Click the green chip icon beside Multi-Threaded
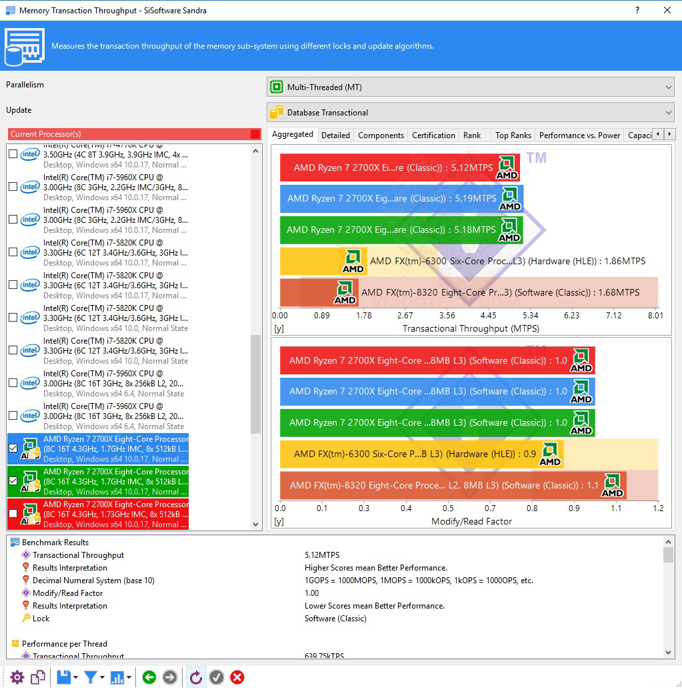 [276, 87]
